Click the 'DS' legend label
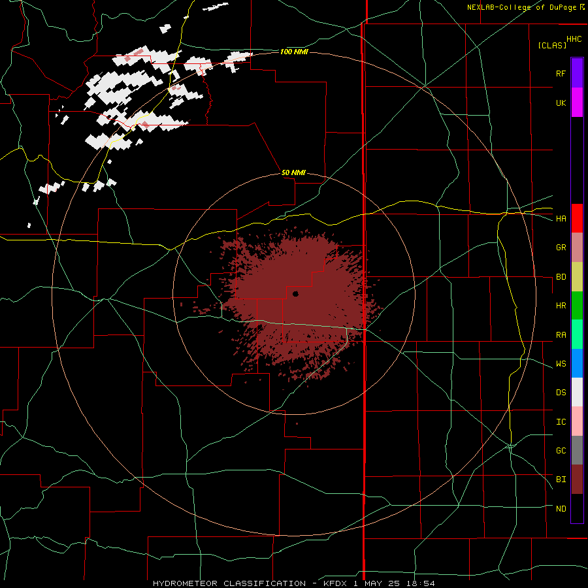 pyautogui.click(x=561, y=393)
